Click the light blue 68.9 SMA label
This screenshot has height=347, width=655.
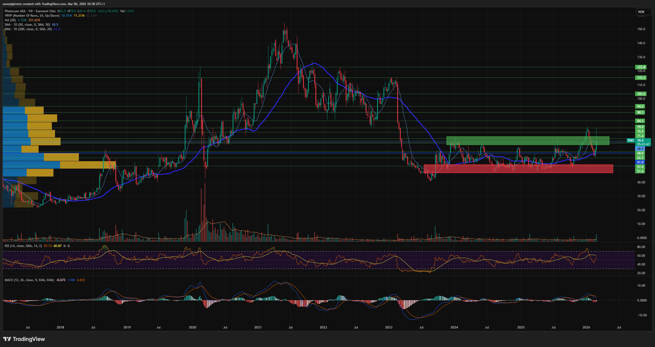point(640,149)
